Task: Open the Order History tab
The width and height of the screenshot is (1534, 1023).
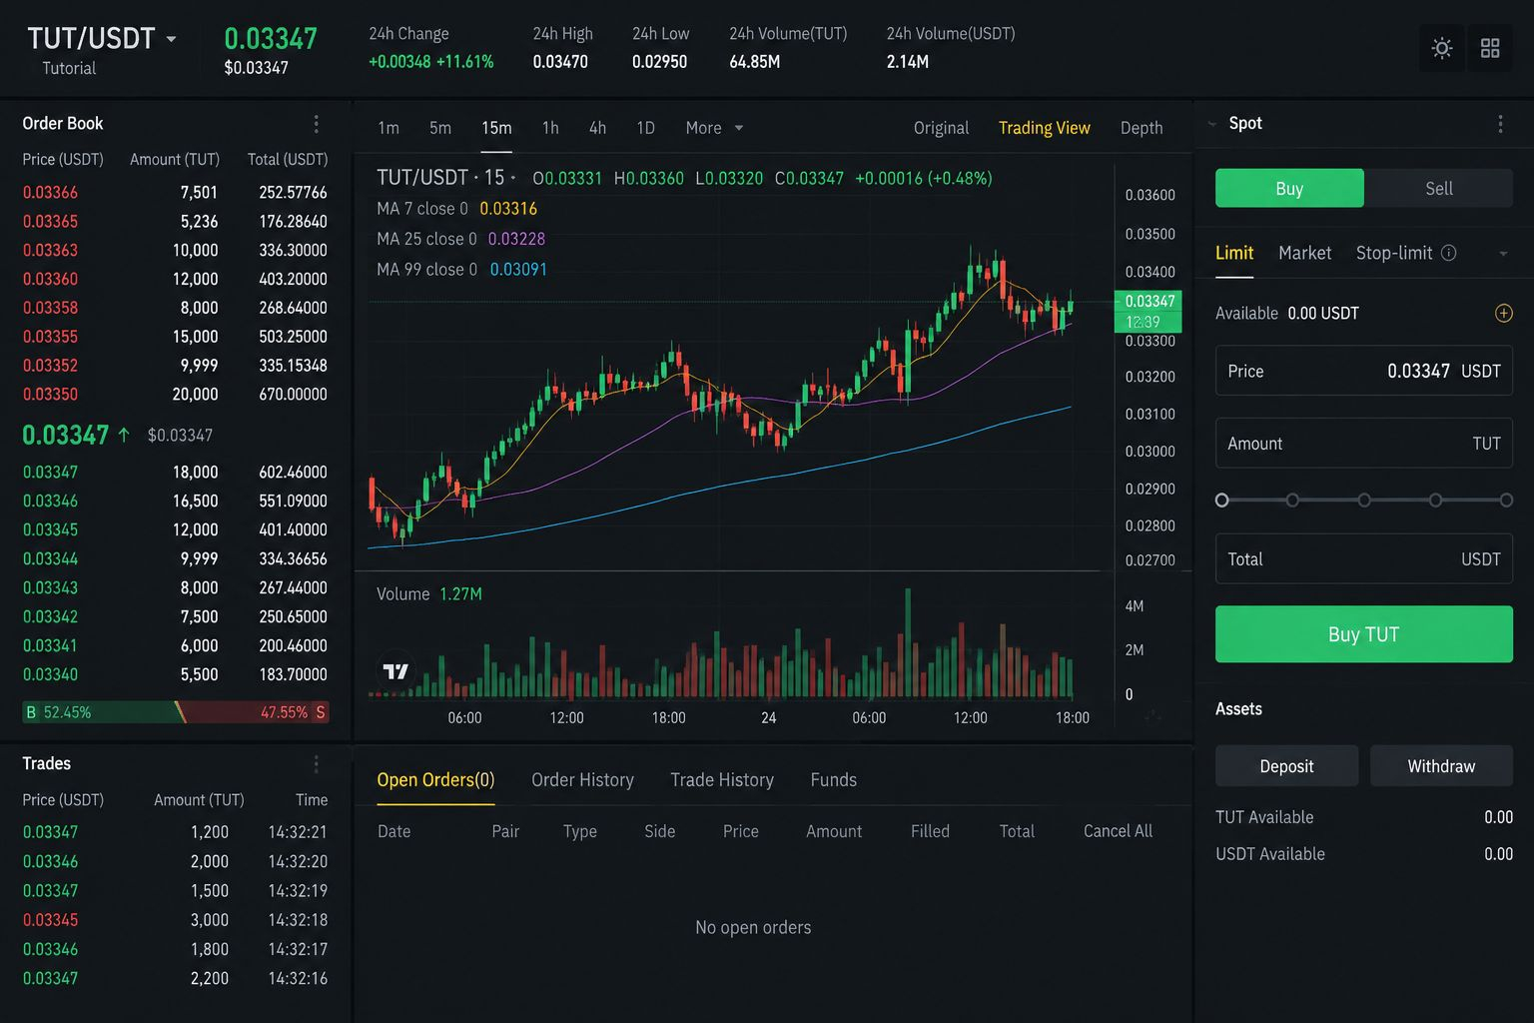Action: [x=582, y=780]
